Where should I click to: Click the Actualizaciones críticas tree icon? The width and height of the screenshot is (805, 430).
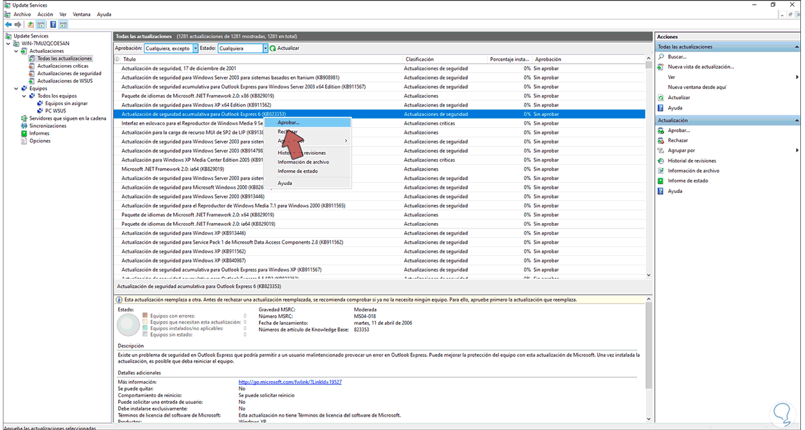pos(33,66)
